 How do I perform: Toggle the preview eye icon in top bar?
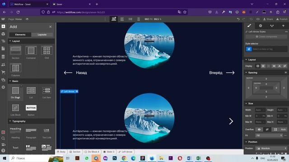[x=27, y=19]
